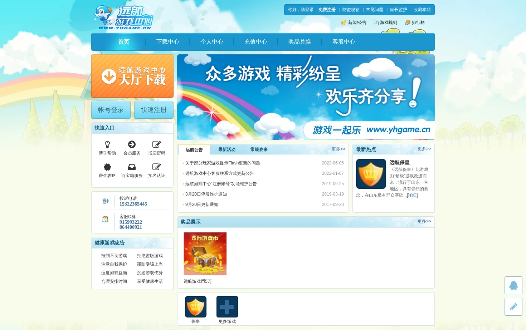Viewport: 526px width, 330px height.
Task: Click the 远航游戏中心 dolphin logo
Action: [x=123, y=17]
